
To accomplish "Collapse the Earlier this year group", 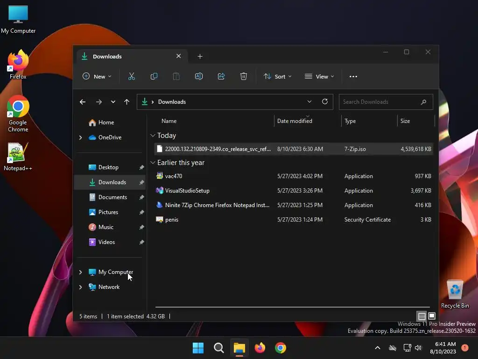I will 153,163.
